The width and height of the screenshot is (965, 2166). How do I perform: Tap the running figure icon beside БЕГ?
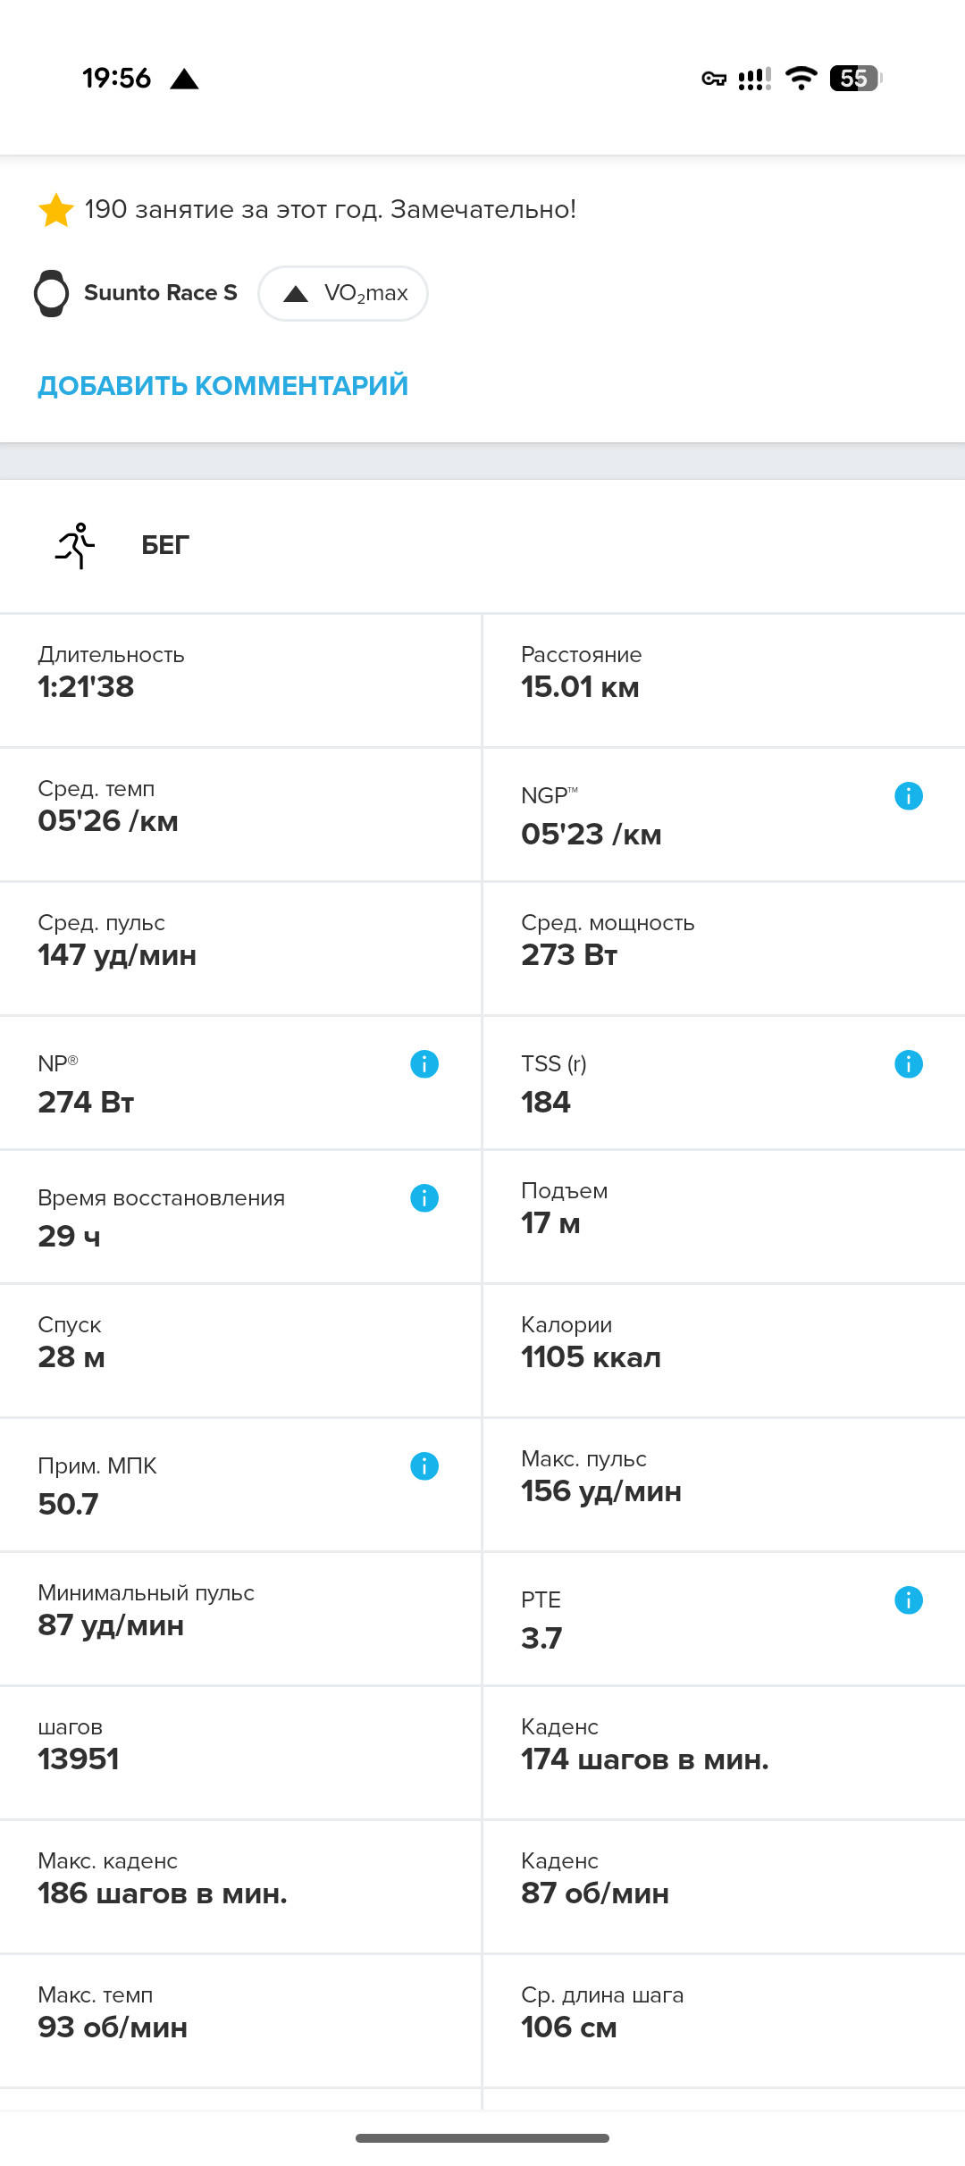(76, 545)
